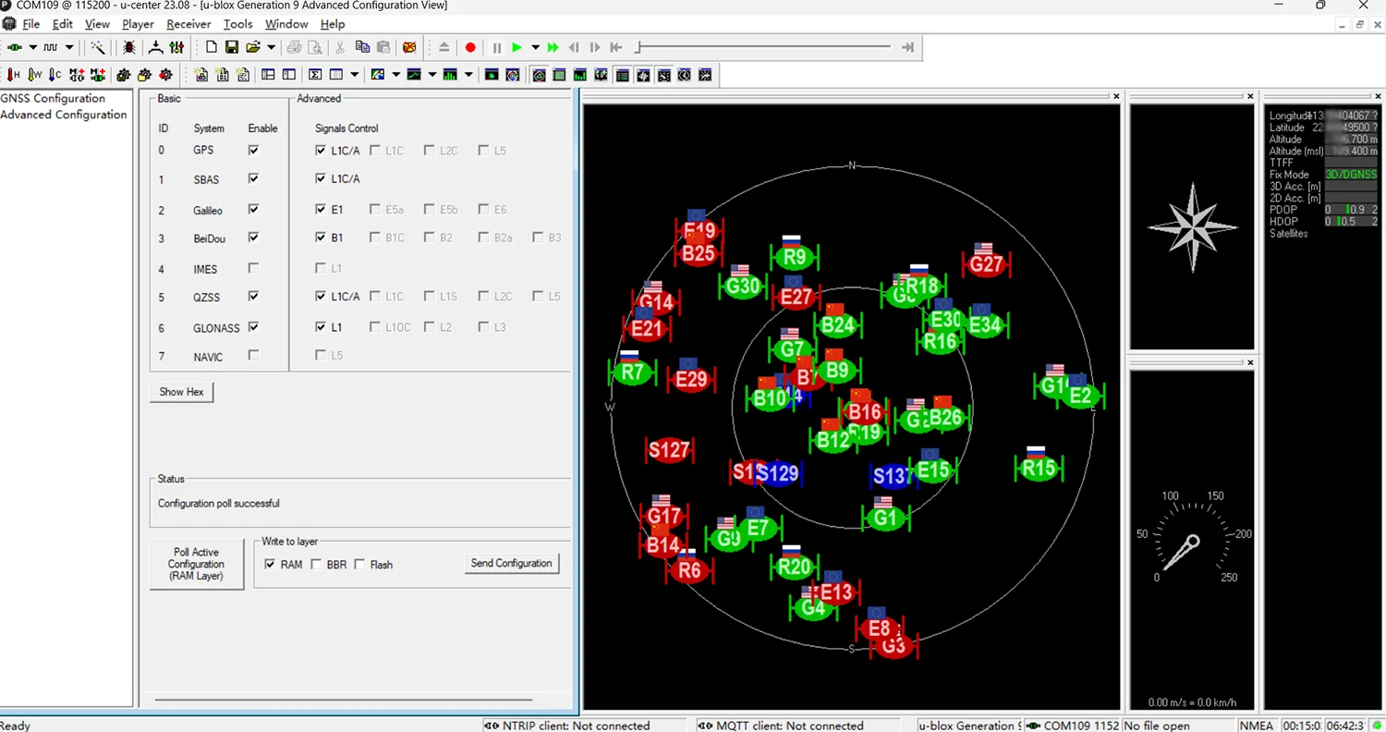Click the table view icon
1386x732 pixels.
(x=335, y=75)
